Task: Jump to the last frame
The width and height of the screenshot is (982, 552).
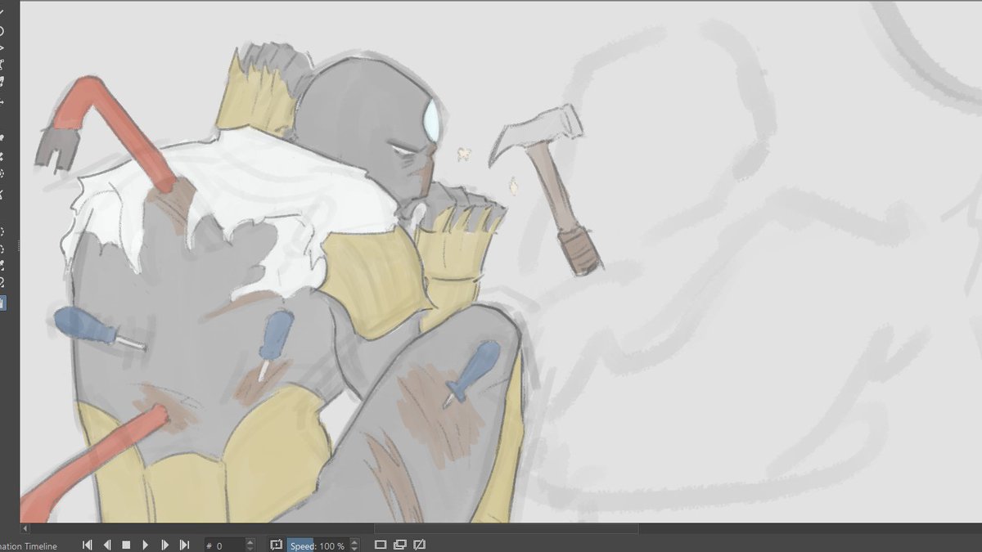Action: pyautogui.click(x=184, y=545)
